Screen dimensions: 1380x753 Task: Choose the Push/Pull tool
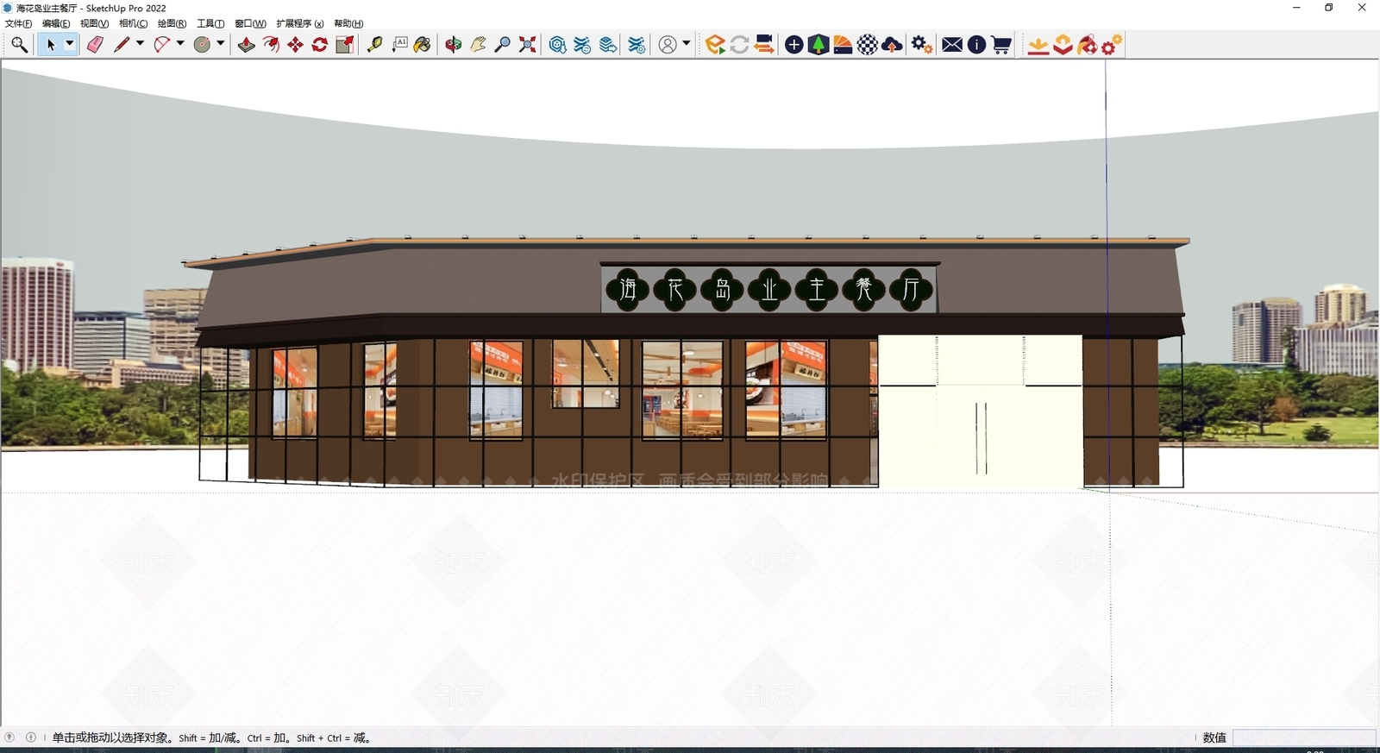pyautogui.click(x=247, y=45)
